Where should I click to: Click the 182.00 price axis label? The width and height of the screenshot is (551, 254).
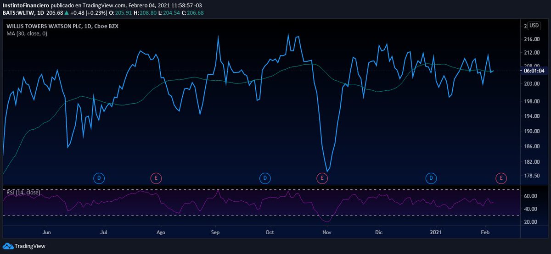click(531, 162)
